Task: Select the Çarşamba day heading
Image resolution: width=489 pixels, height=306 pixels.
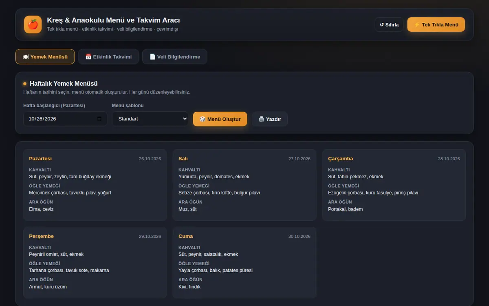Action: 341,159
